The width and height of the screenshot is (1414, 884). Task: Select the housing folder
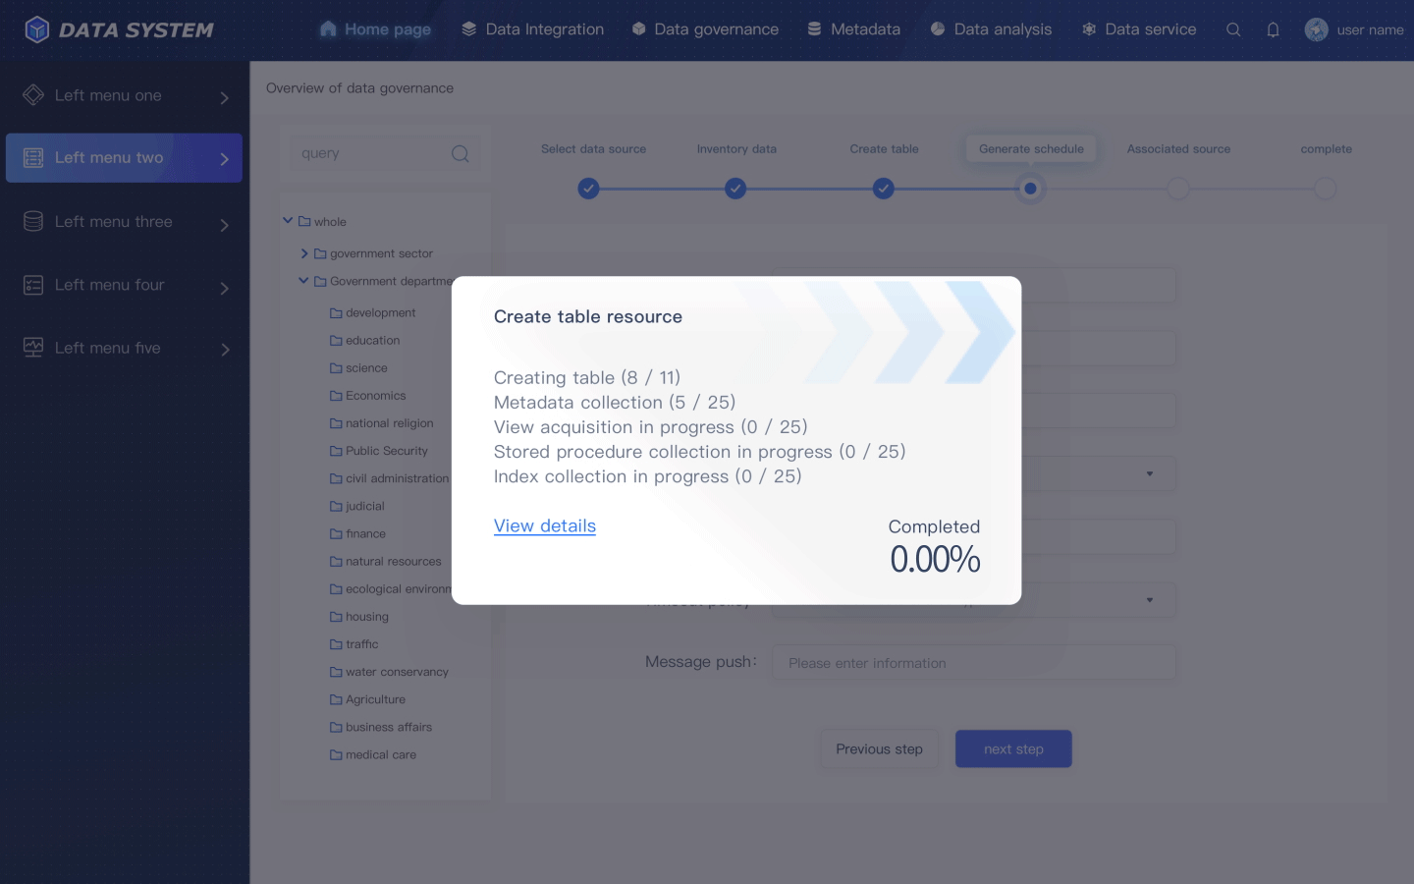point(359,617)
